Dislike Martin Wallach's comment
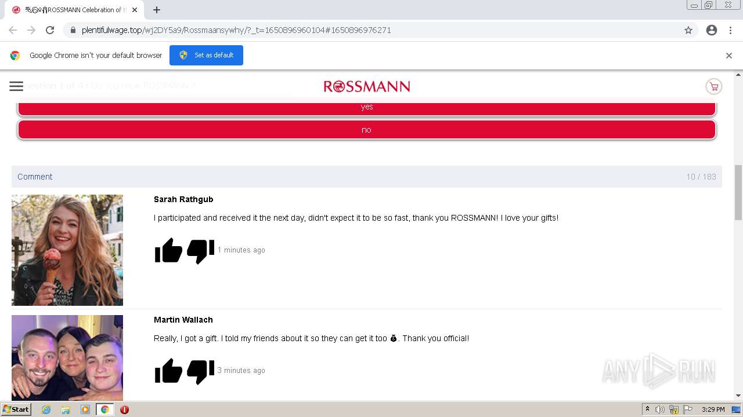Viewport: 743px width, 417px height. (x=201, y=371)
